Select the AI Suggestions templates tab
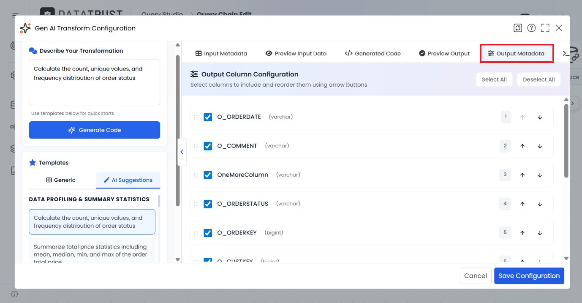582x303 pixels. click(x=128, y=180)
